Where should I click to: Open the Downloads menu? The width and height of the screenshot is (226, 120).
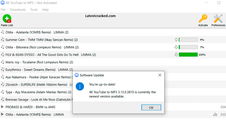(18, 10)
